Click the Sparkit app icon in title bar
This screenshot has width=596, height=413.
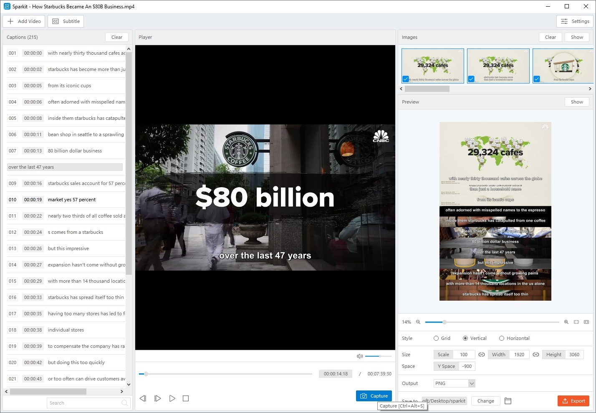[x=7, y=6]
